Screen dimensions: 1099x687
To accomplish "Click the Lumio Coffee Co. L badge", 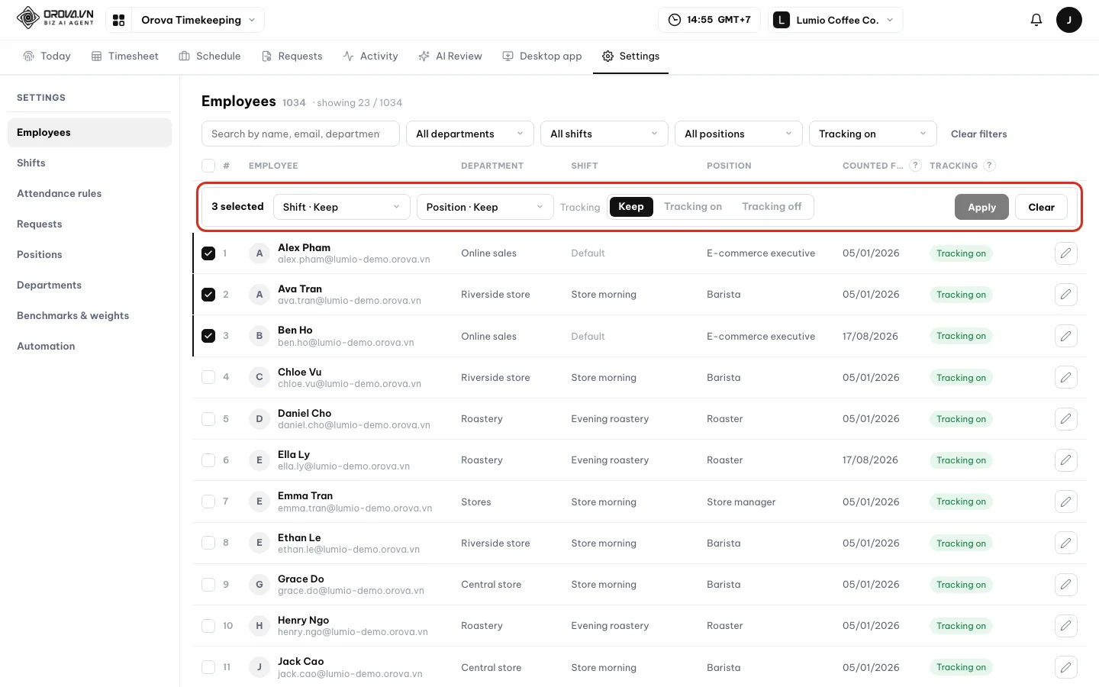I will point(781,20).
